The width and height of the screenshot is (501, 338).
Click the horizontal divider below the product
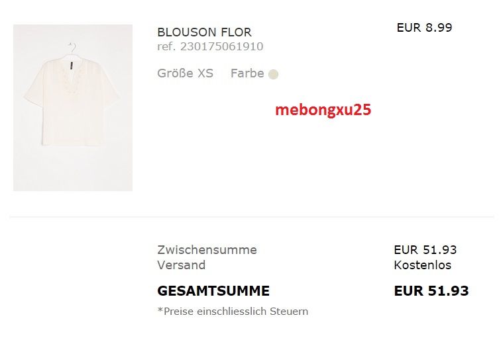(252, 216)
